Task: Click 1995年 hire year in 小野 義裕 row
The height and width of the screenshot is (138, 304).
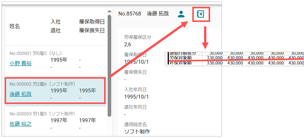Action: tap(59, 60)
